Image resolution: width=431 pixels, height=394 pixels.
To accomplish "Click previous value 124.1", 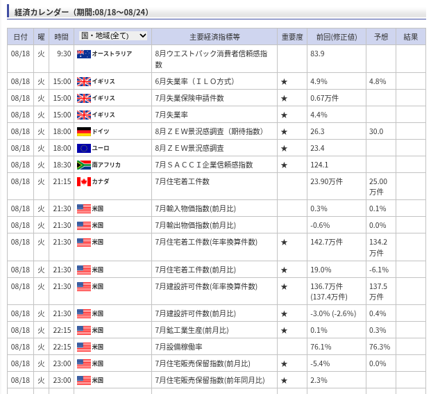I will (x=319, y=165).
